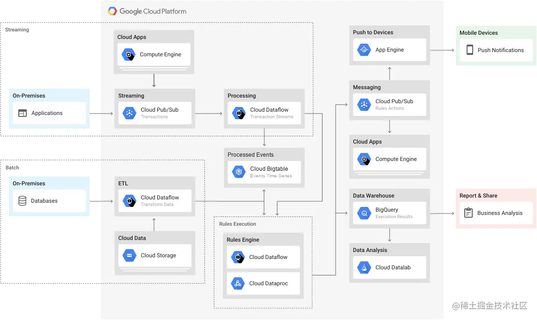Select the Cloud Dataflow box in Rules Engine
The height and width of the screenshot is (320, 537).
(263, 257)
